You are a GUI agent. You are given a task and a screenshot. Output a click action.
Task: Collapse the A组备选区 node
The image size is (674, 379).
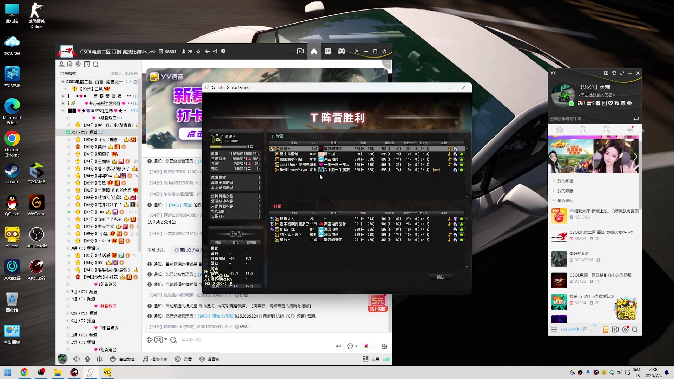pyautogui.click(x=68, y=118)
